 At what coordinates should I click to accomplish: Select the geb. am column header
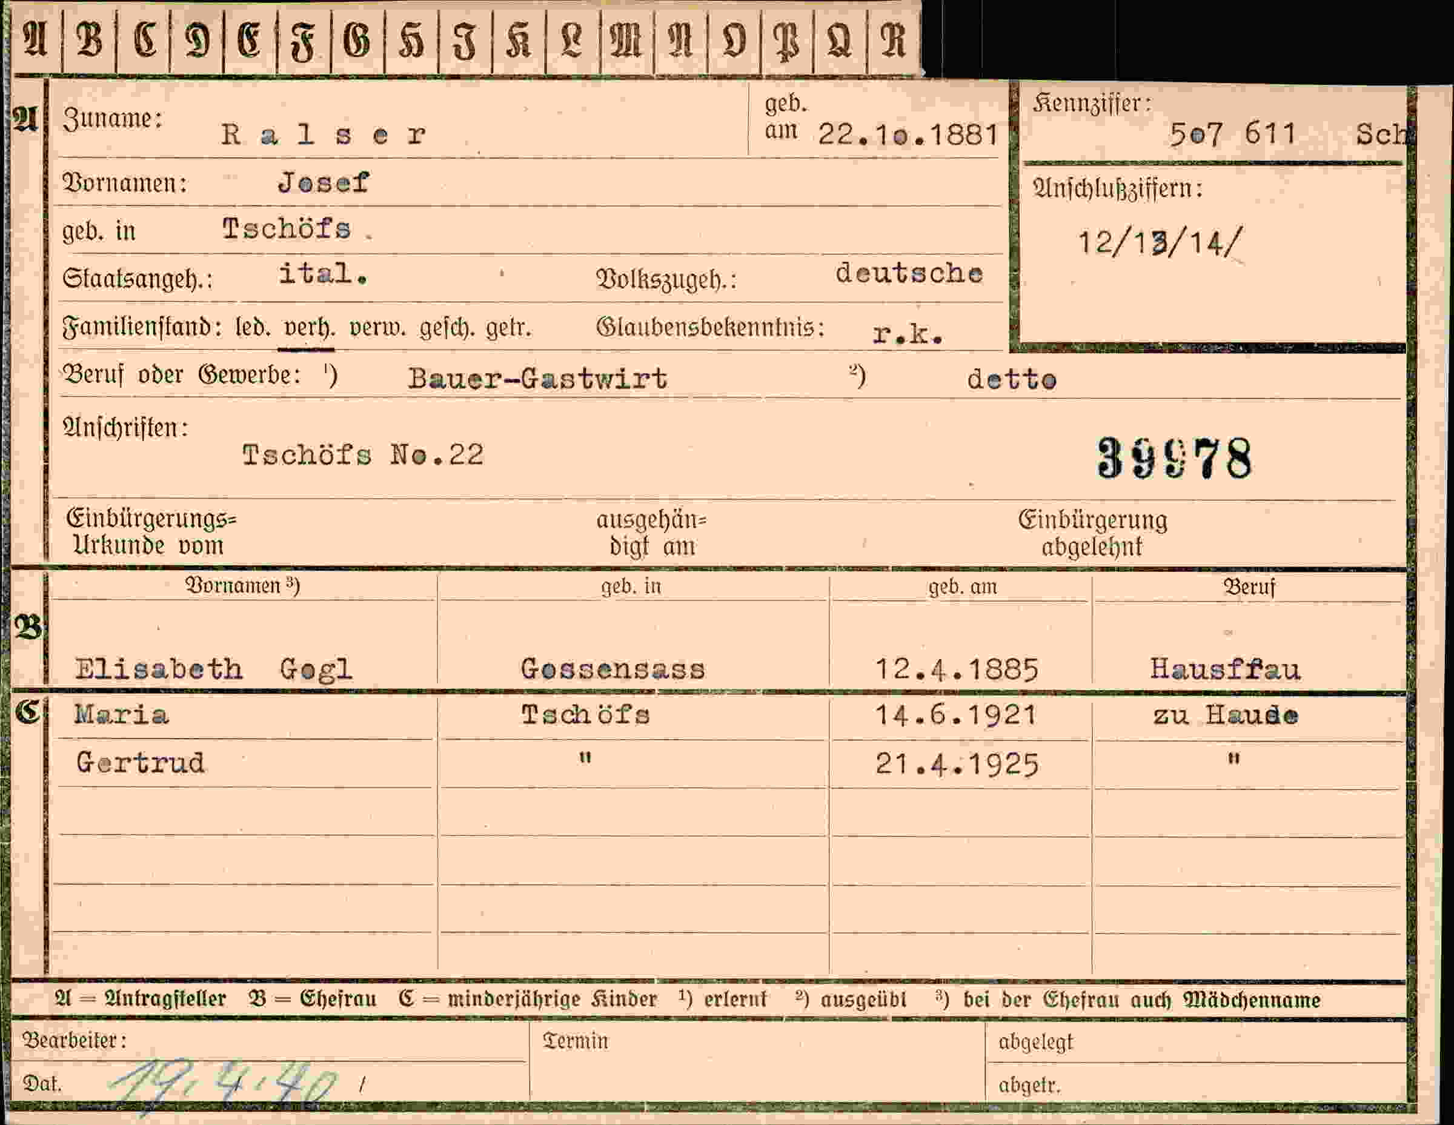point(963,586)
